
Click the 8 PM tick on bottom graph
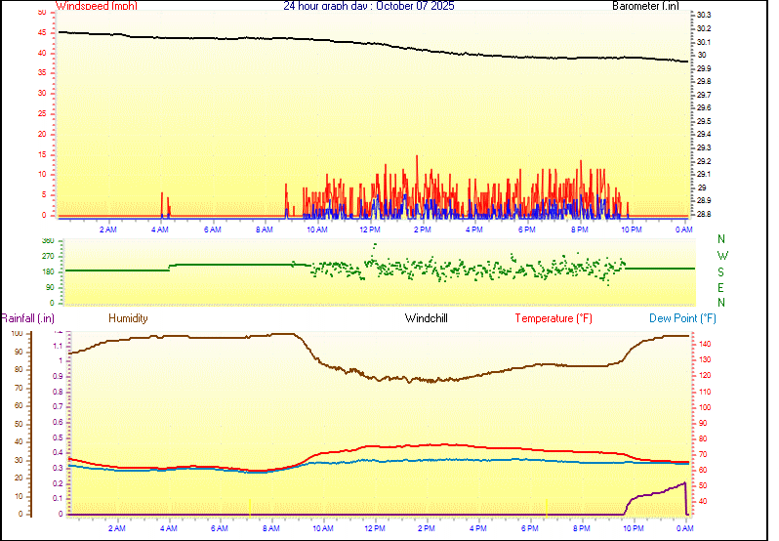pyautogui.click(x=582, y=528)
